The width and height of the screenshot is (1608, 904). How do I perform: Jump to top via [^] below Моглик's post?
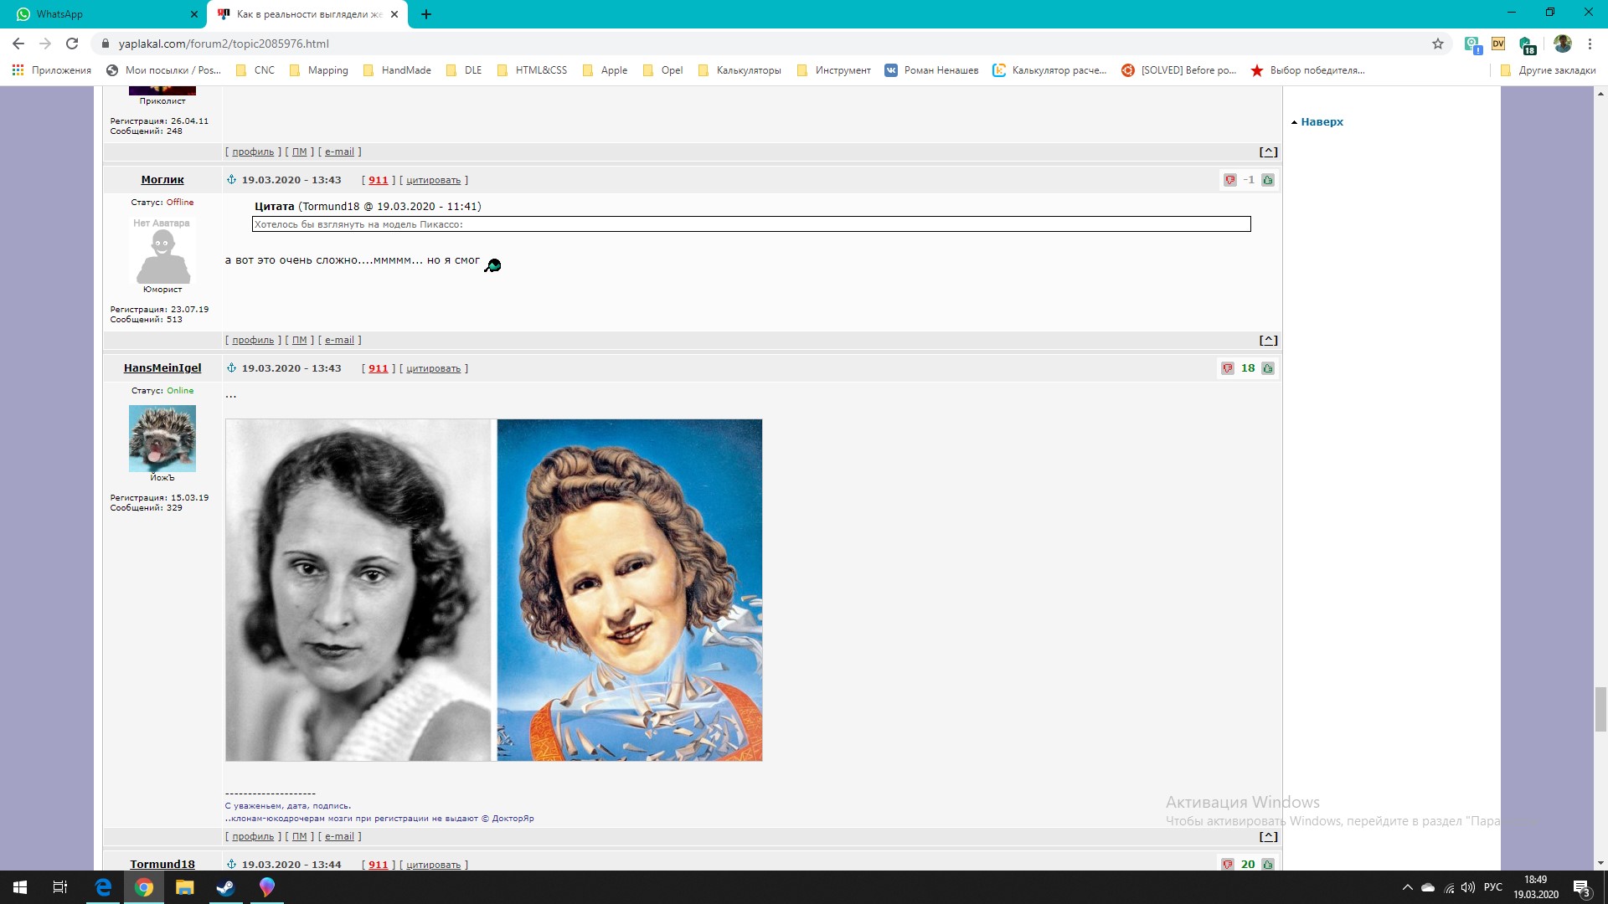(1268, 340)
